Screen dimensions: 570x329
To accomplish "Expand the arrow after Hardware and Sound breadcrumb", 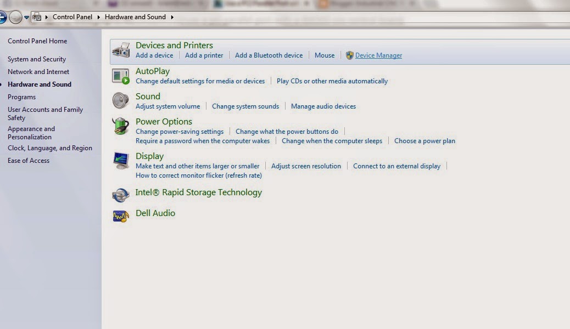I will 172,17.
